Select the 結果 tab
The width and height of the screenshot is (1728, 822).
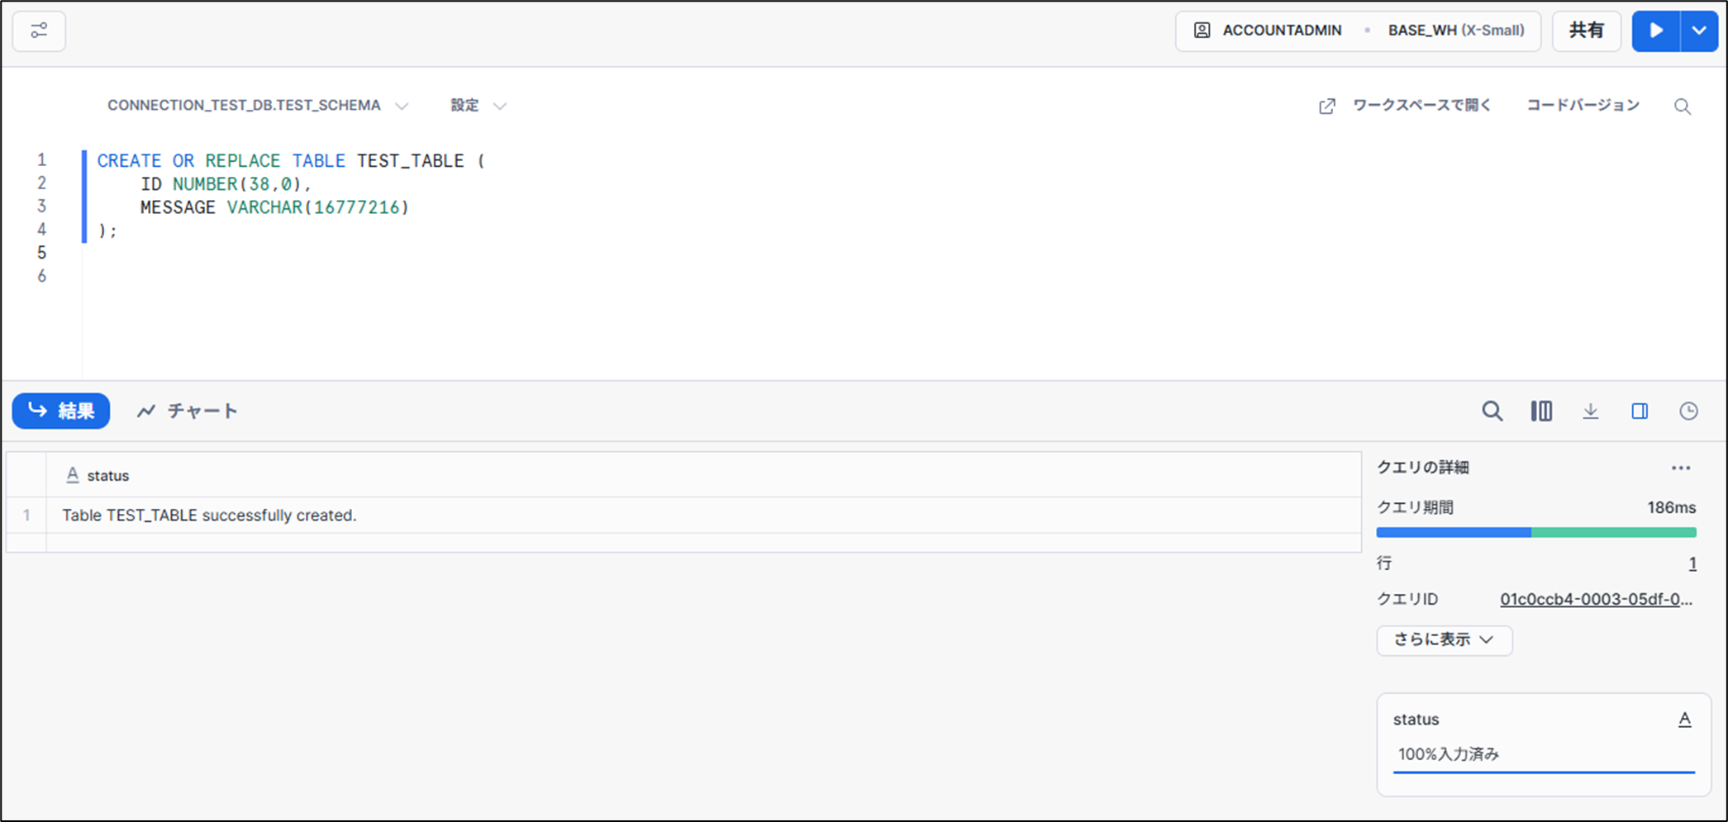tap(61, 411)
